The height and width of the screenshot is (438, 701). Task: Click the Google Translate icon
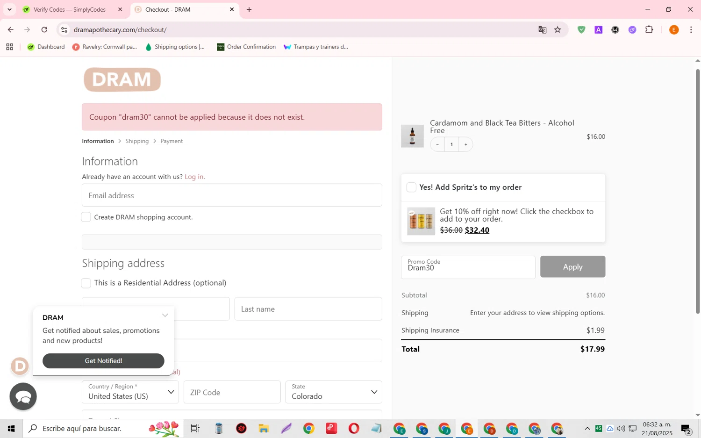click(542, 29)
